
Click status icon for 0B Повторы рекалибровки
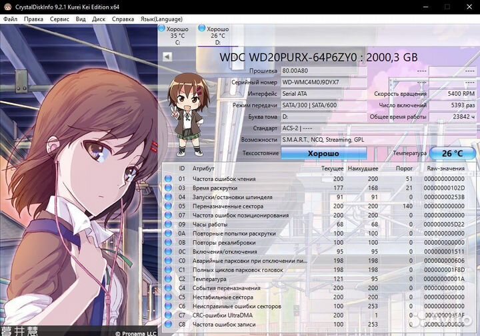[168, 242]
